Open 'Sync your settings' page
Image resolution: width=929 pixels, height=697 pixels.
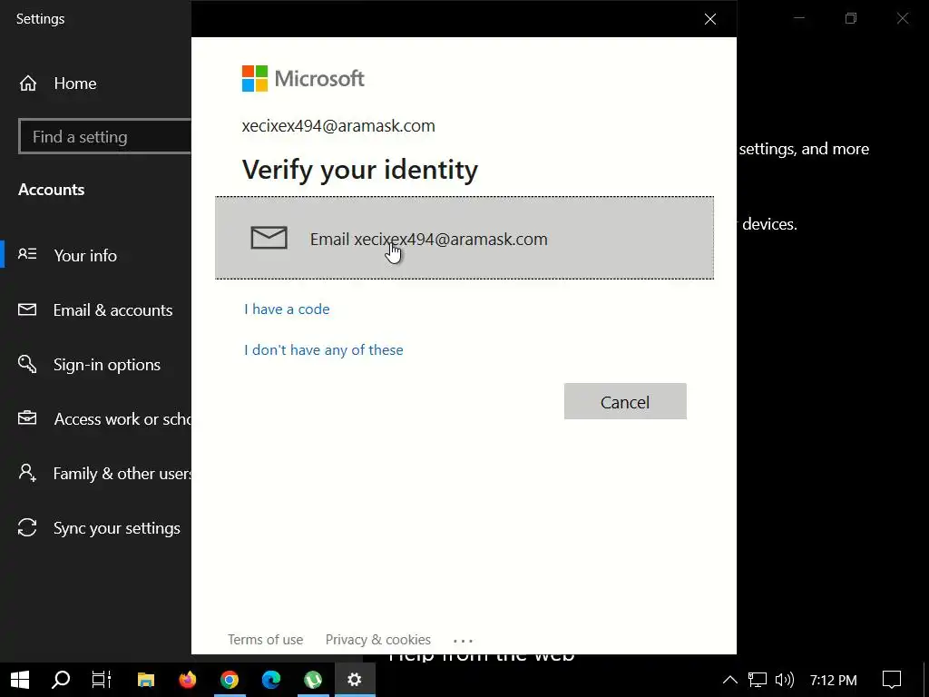tap(117, 528)
